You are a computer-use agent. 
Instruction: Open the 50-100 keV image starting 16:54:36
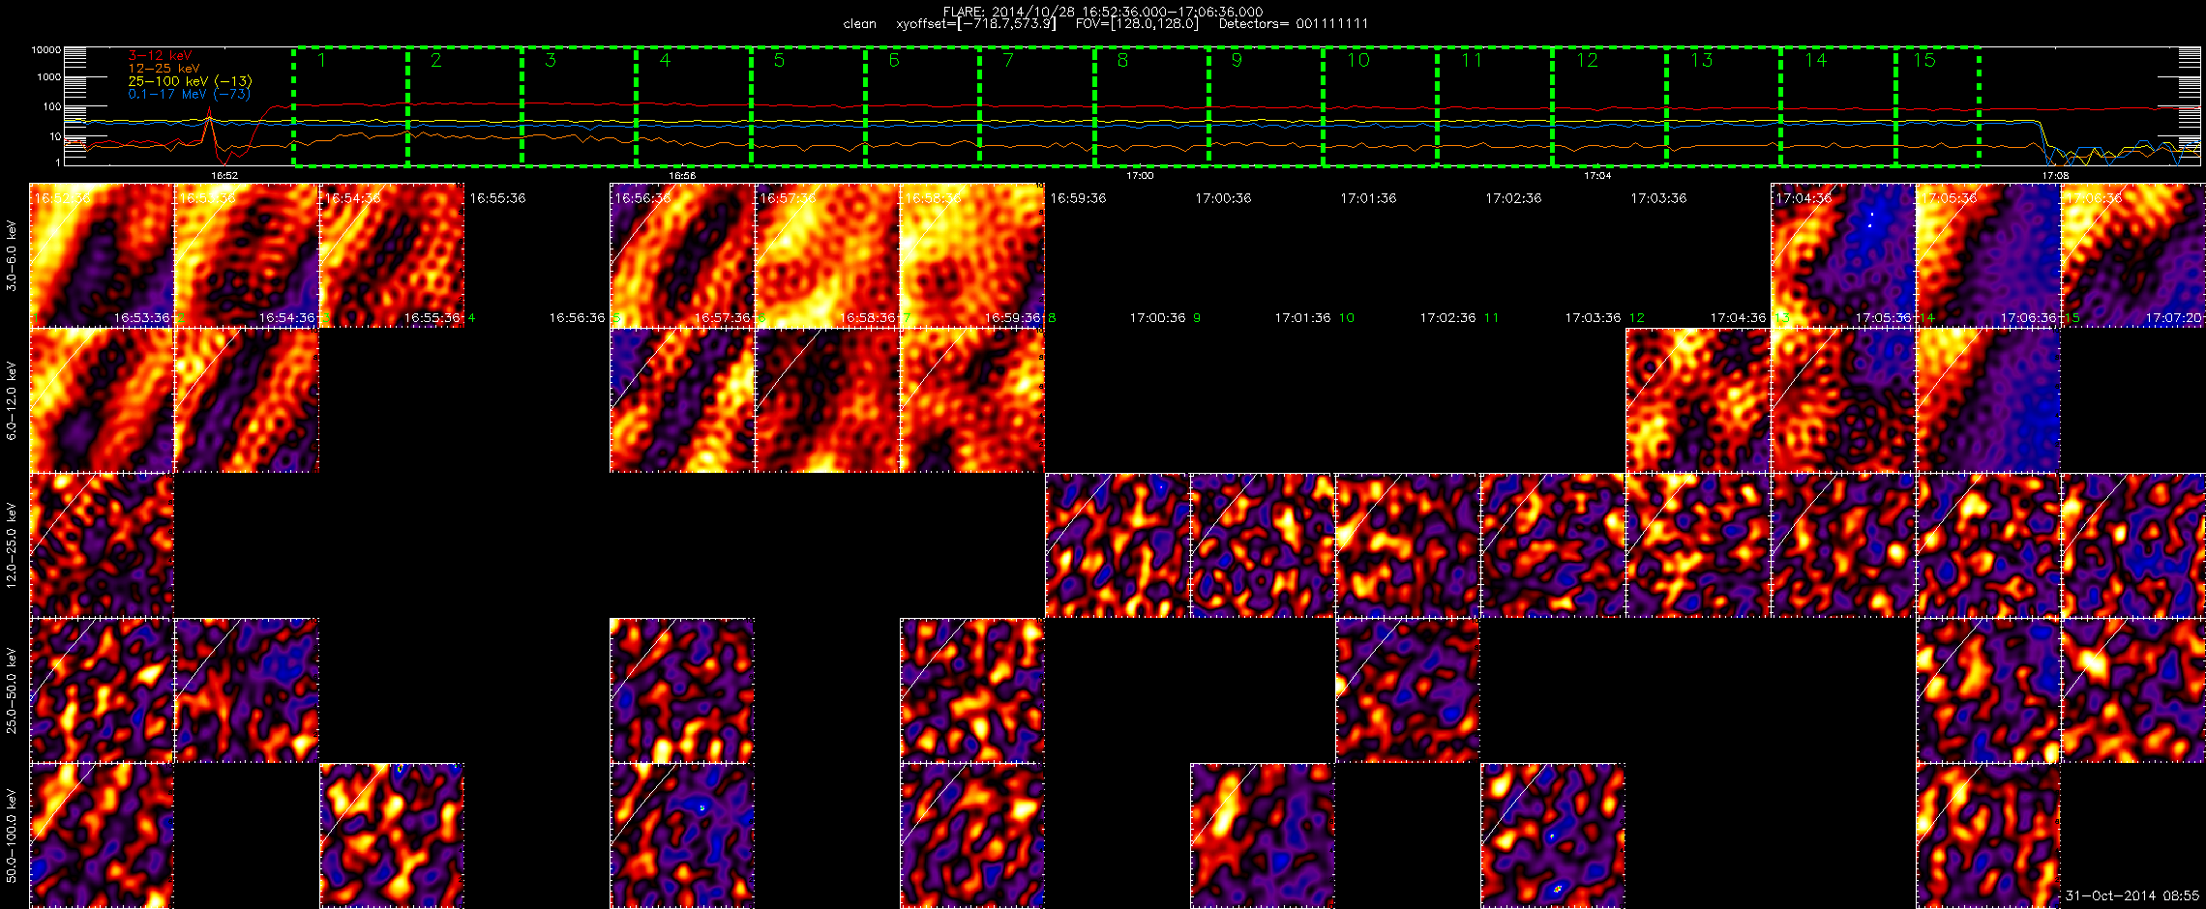(392, 836)
